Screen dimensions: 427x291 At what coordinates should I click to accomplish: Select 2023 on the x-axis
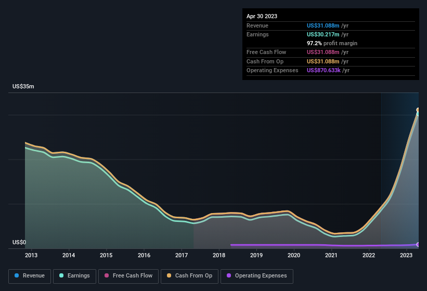[x=406, y=255]
